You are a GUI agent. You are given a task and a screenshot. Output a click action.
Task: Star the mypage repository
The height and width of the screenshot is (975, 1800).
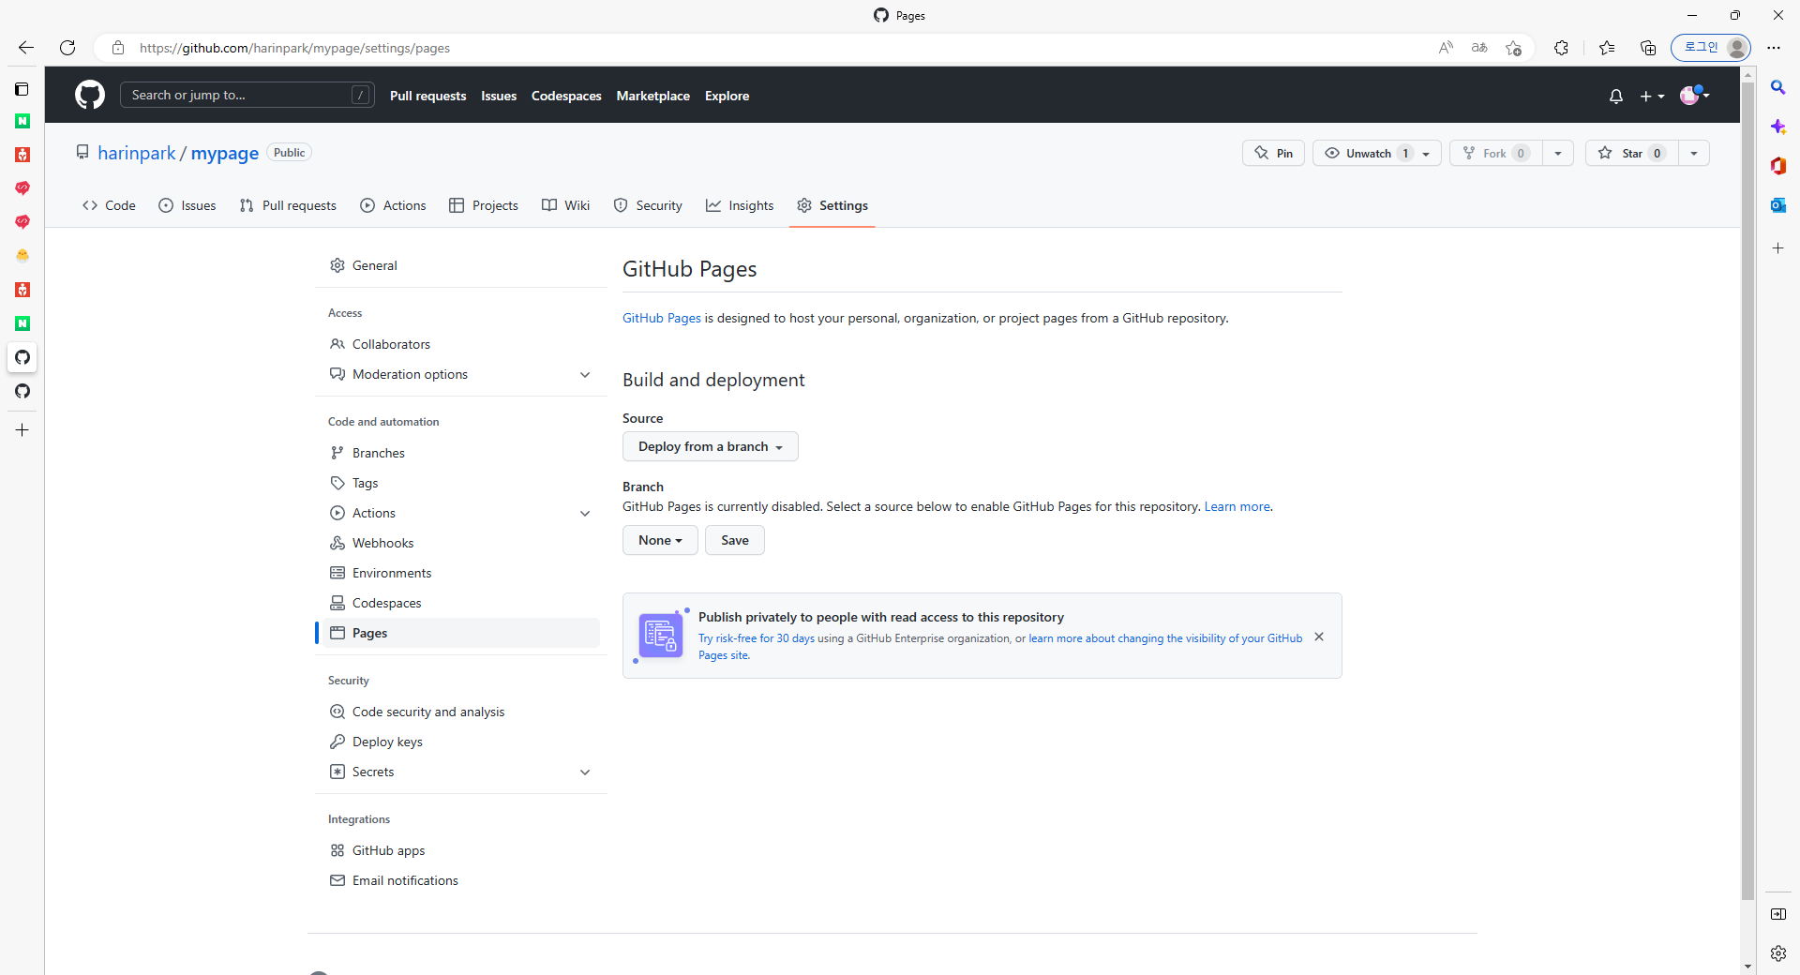1631,153
